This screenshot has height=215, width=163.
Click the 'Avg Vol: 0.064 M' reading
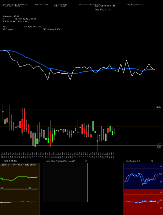click(105, 6)
